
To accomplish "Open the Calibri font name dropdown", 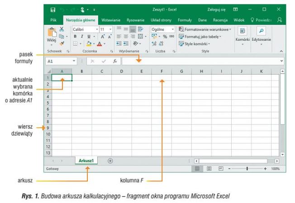I will pyautogui.click(x=97, y=29).
